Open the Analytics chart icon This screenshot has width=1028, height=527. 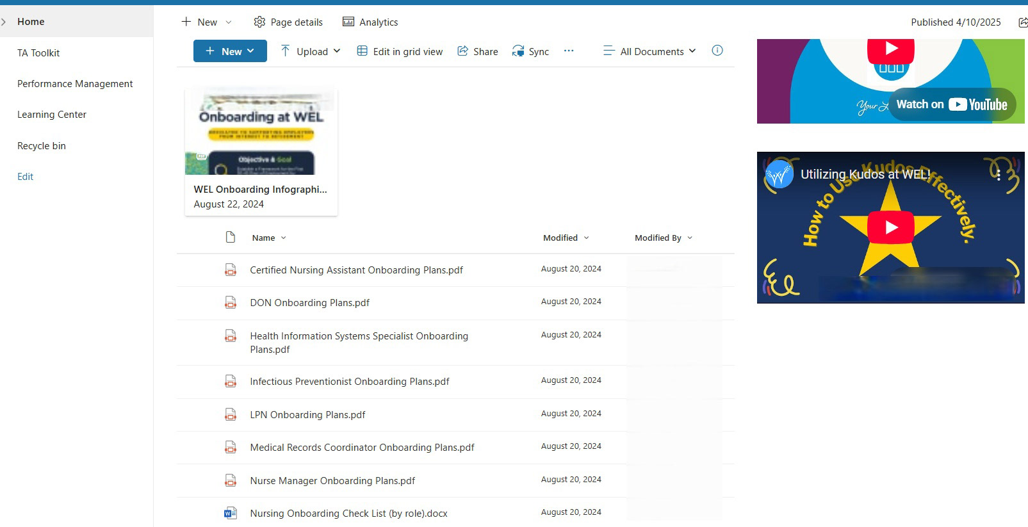click(348, 22)
